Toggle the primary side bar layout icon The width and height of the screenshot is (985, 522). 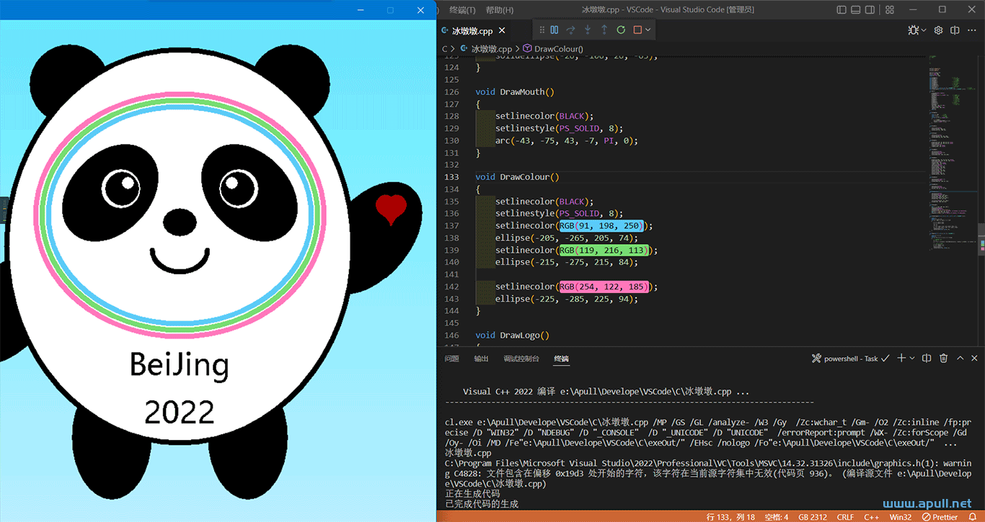tap(841, 9)
